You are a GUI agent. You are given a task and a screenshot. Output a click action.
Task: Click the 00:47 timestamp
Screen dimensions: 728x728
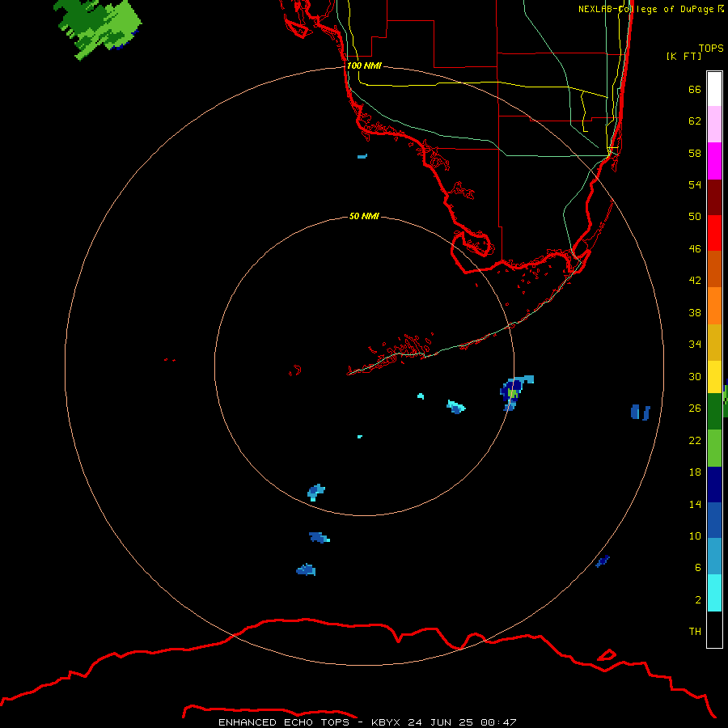pyautogui.click(x=498, y=722)
